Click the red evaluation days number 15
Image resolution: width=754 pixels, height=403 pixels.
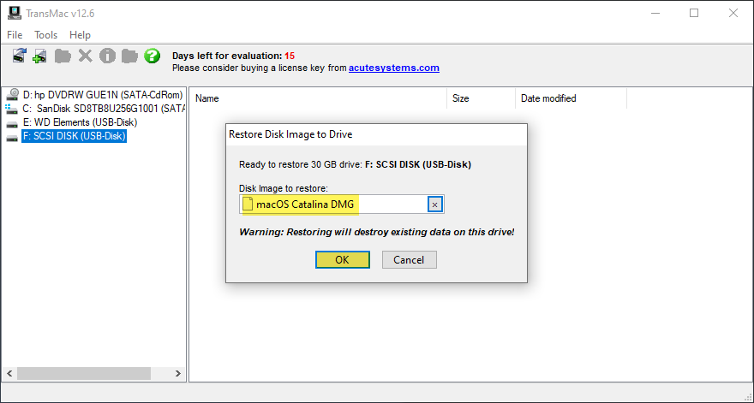pyautogui.click(x=290, y=56)
